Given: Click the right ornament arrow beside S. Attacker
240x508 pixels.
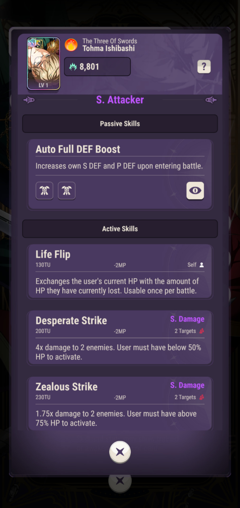Looking at the screenshot, I should tap(211, 100).
